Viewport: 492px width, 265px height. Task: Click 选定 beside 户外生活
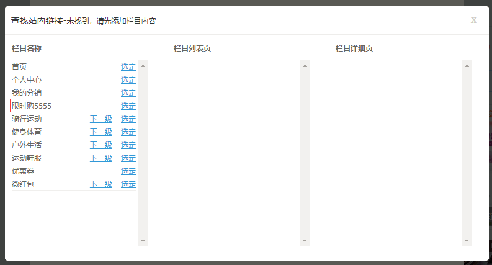click(x=128, y=145)
